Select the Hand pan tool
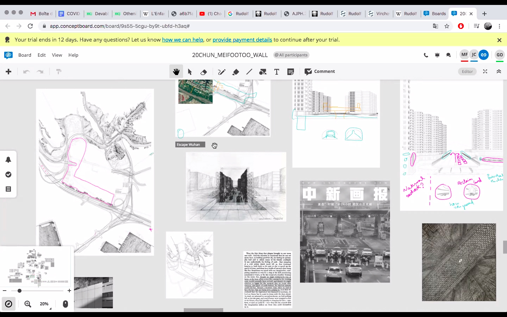Screen dimensions: 507x317 [176, 72]
